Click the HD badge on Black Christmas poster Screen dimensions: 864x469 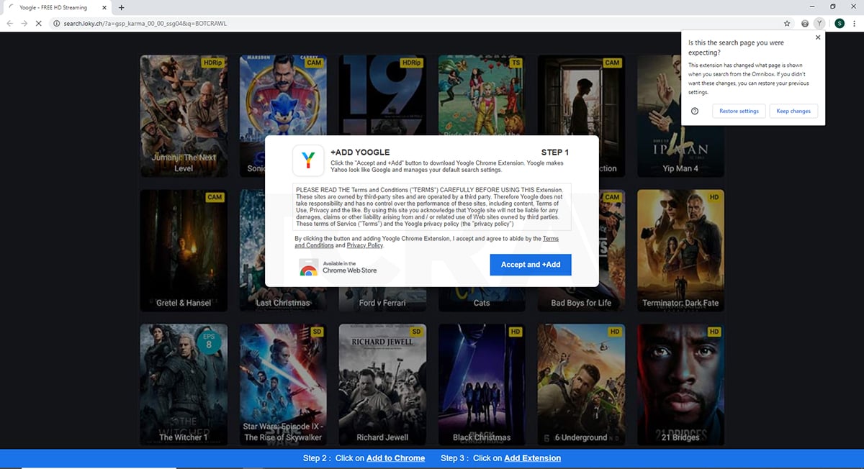coord(515,332)
